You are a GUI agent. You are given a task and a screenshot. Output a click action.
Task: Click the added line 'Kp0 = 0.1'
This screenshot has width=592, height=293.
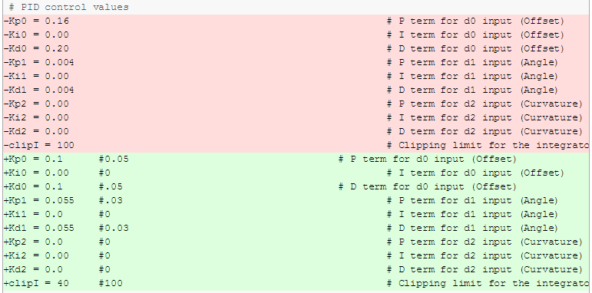click(296, 159)
